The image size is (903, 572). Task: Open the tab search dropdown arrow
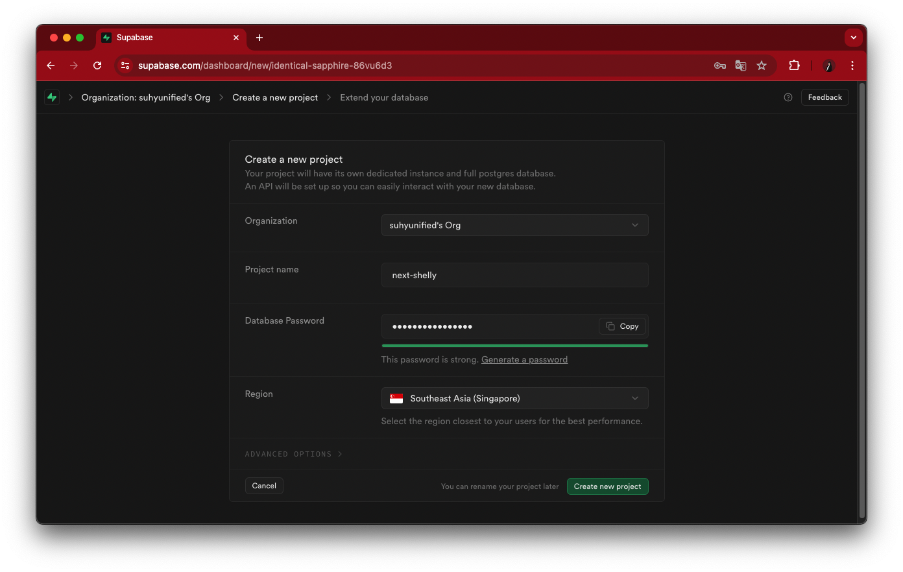pos(854,38)
